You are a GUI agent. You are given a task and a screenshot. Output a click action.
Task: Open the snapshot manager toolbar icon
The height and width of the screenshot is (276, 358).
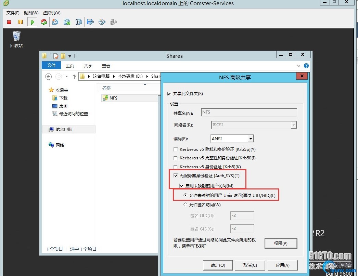point(78,22)
